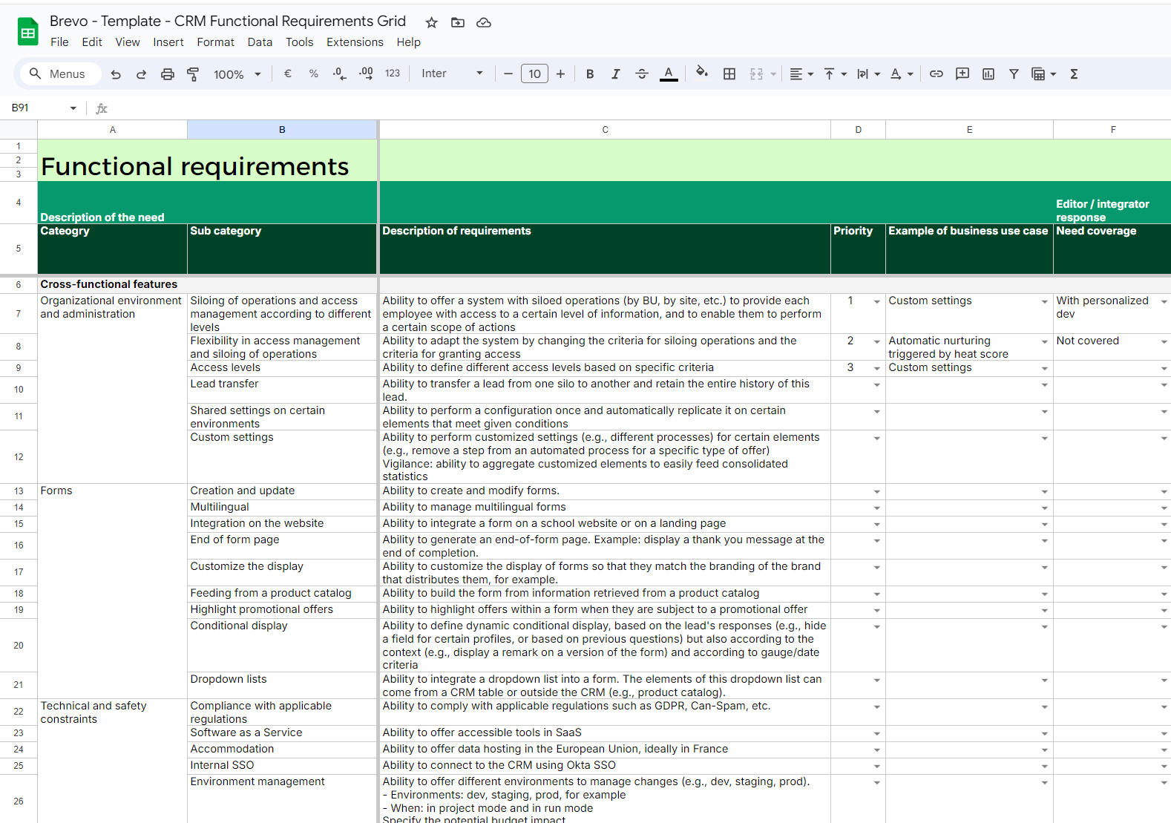Select row 12 header

pyautogui.click(x=19, y=457)
